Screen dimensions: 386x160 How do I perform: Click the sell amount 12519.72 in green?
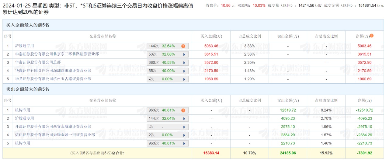pos(288,110)
